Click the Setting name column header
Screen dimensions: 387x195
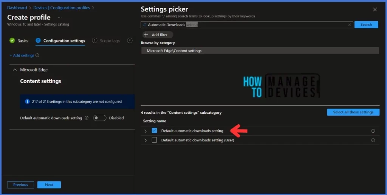click(155, 121)
